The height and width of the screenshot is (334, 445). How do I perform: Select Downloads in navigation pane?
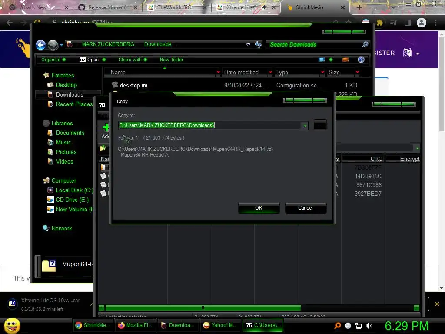tap(69, 94)
